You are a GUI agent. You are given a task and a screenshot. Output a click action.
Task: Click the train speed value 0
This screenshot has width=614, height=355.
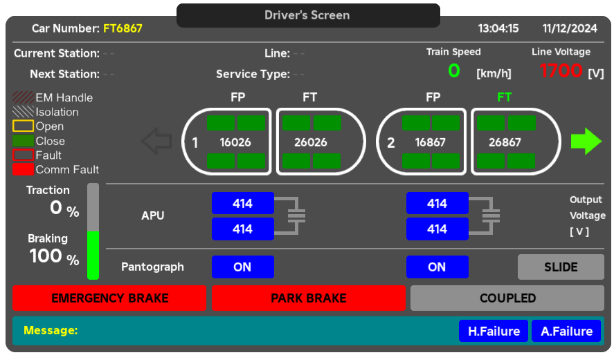coord(454,70)
